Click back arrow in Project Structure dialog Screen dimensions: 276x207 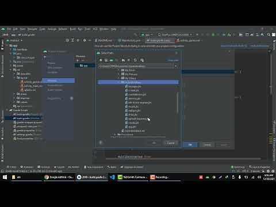pyautogui.click(x=45, y=57)
